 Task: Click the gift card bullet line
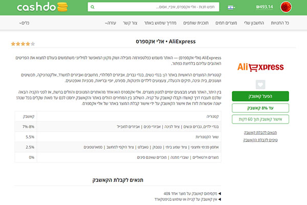tap(188, 199)
